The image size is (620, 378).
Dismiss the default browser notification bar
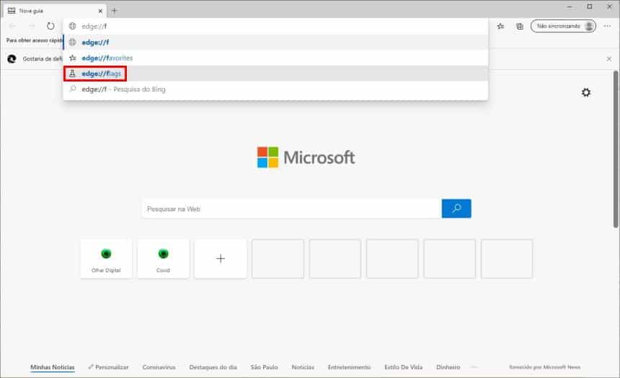point(609,58)
